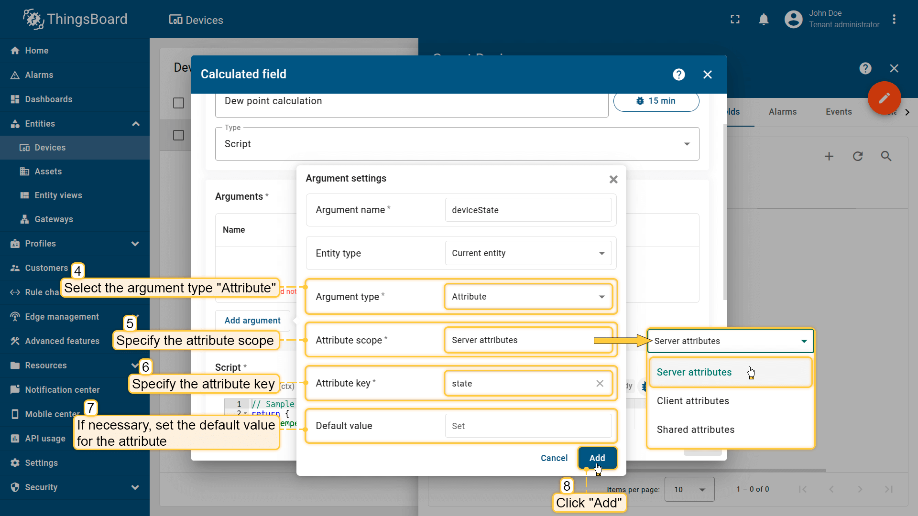
Task: Open help in Calculated field dialog
Action: [678, 75]
